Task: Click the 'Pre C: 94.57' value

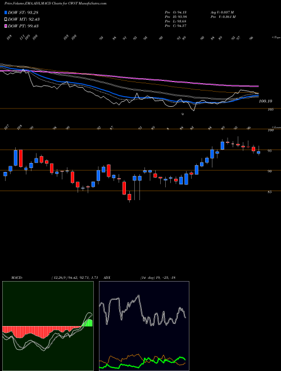Action: 176,26
